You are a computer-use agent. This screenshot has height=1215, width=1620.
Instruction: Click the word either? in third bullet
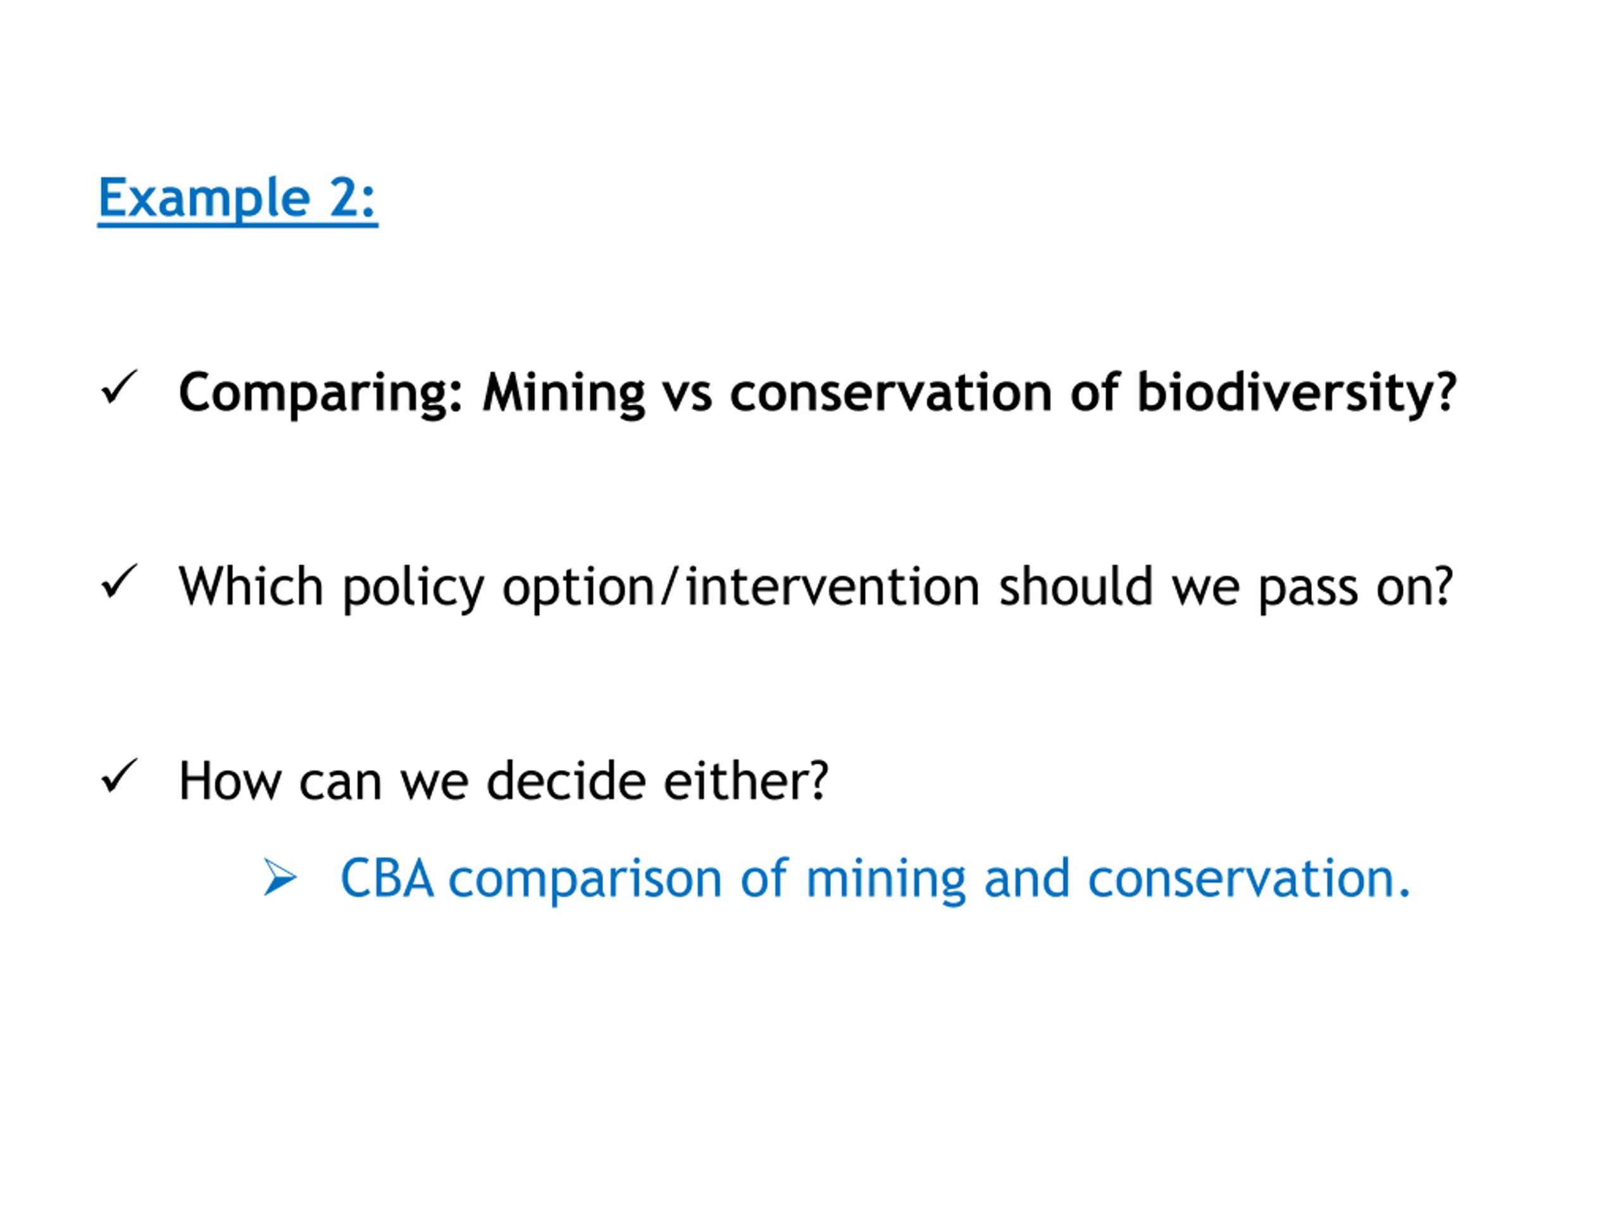(745, 781)
